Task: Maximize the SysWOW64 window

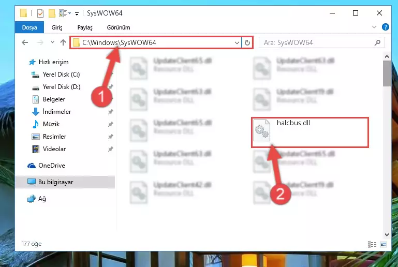Action: point(356,13)
